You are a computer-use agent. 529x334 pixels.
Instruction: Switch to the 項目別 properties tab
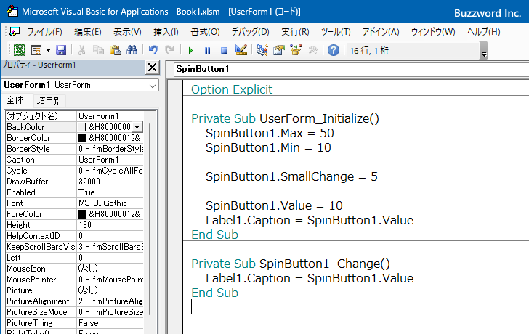pyautogui.click(x=49, y=101)
